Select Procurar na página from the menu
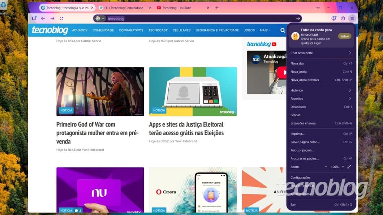This screenshot has height=215, width=383. point(321,158)
